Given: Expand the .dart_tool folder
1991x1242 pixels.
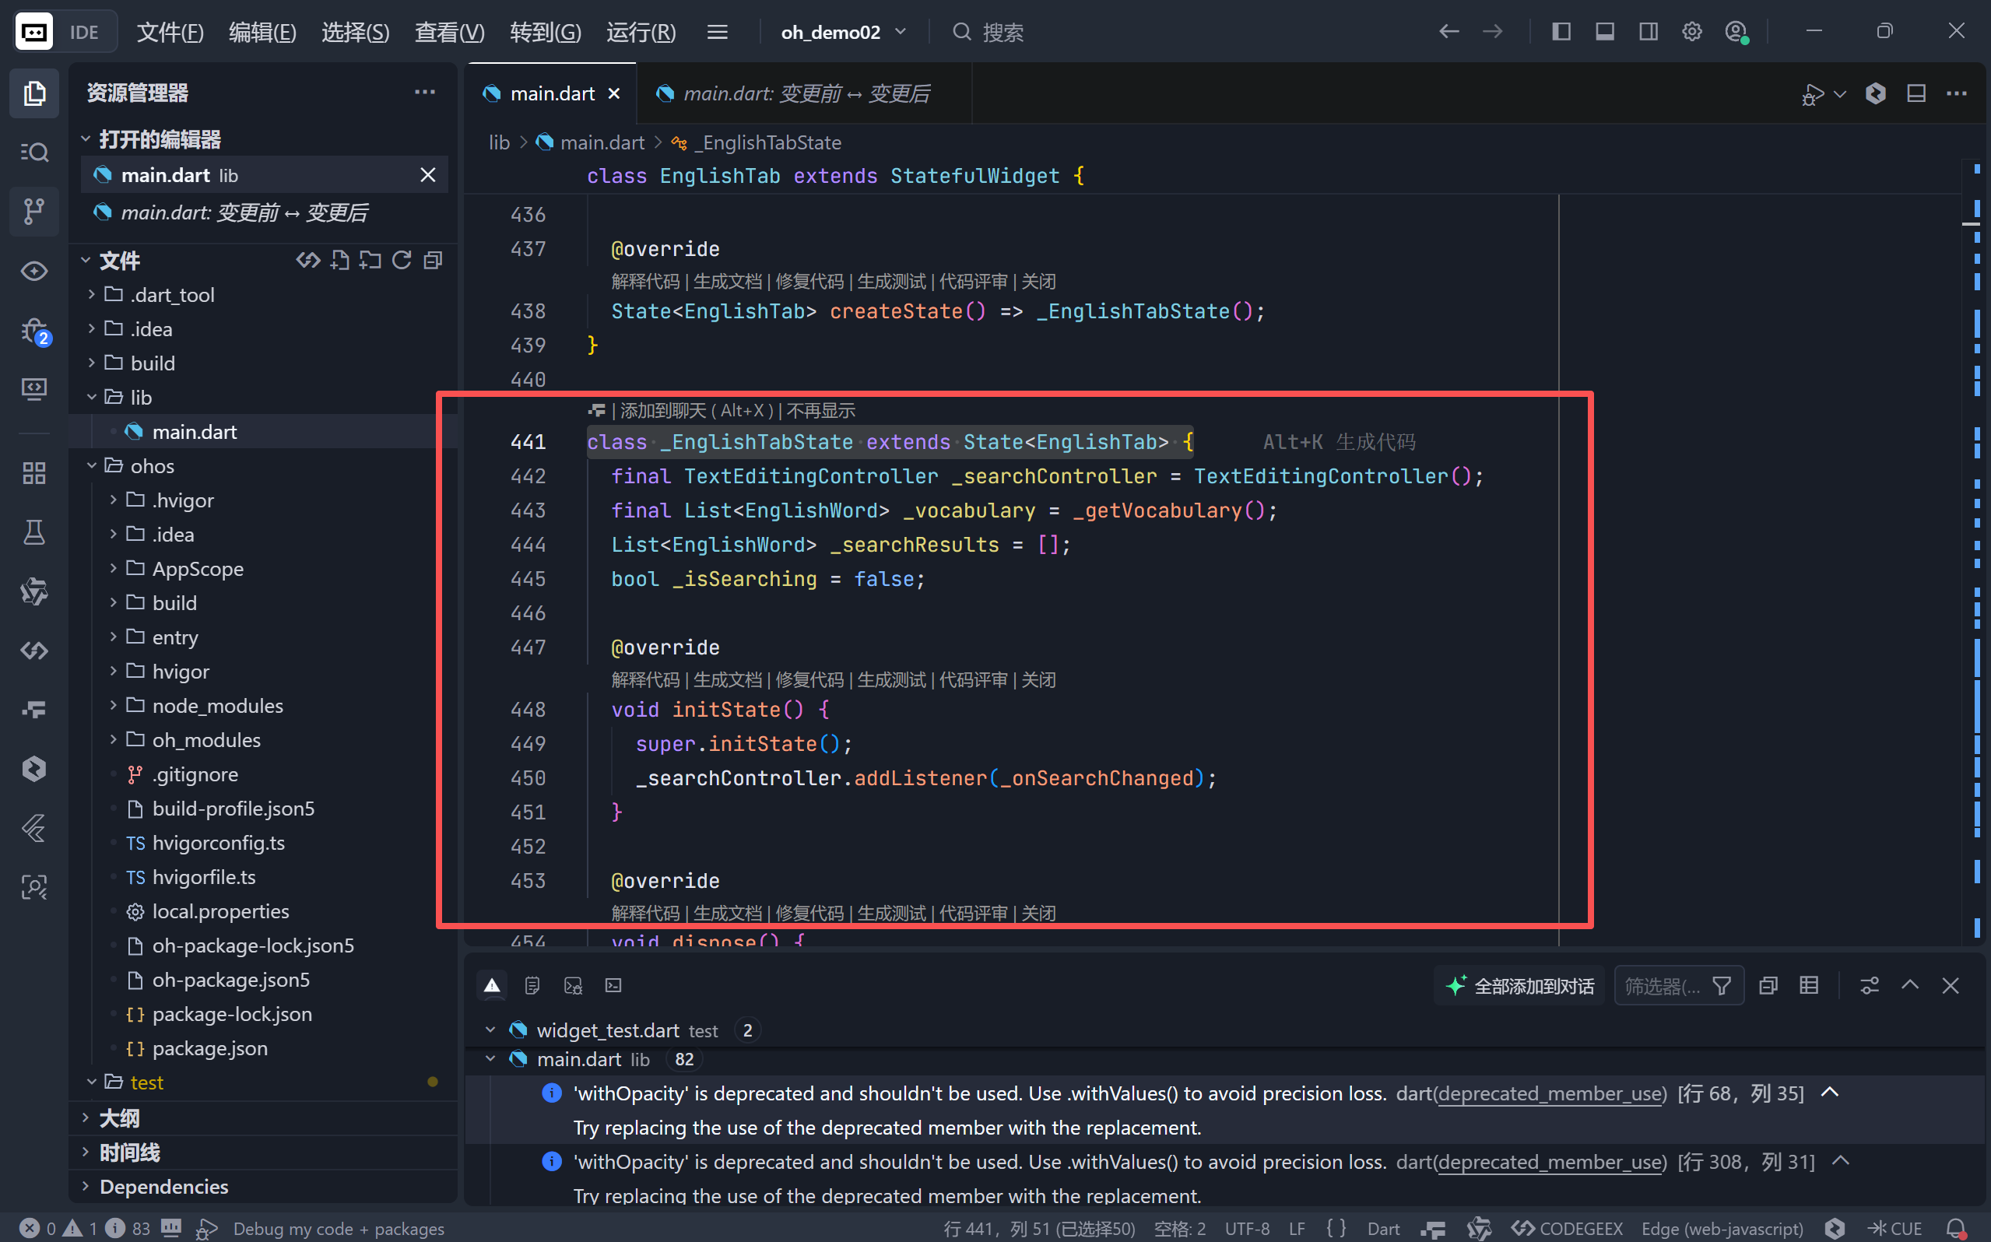Looking at the screenshot, I should [x=173, y=295].
